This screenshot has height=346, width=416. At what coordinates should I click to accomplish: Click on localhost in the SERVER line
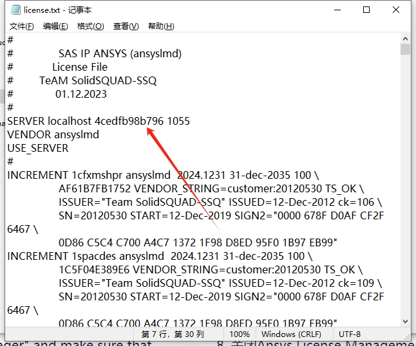[x=70, y=121]
